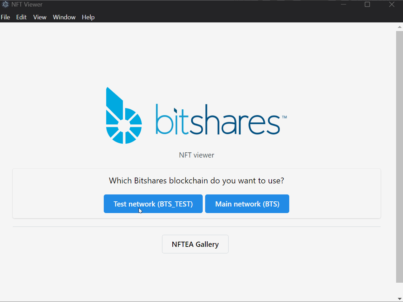Maximize the NFT Viewer window
The width and height of the screenshot is (403, 302).
[x=367, y=4]
